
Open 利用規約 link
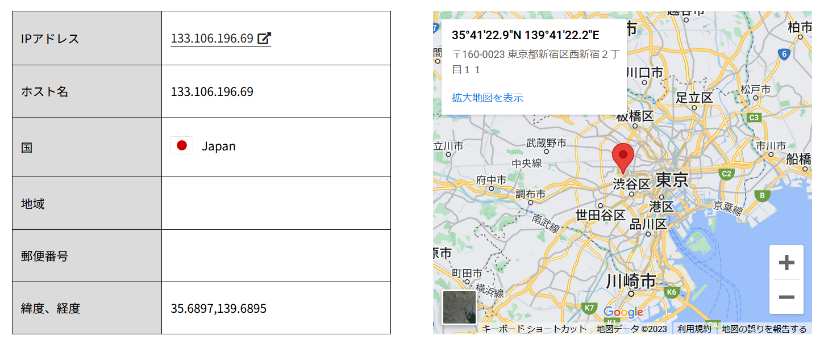694,329
